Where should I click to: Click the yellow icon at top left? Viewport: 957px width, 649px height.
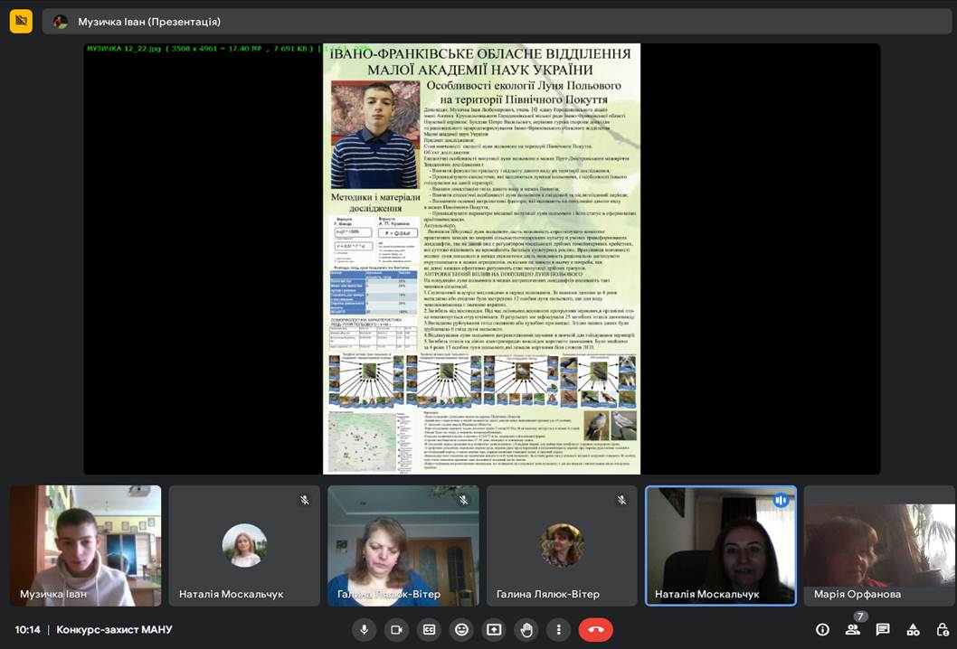[21, 21]
